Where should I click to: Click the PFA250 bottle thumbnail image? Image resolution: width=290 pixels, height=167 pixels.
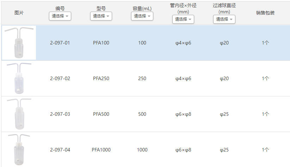(x=19, y=78)
